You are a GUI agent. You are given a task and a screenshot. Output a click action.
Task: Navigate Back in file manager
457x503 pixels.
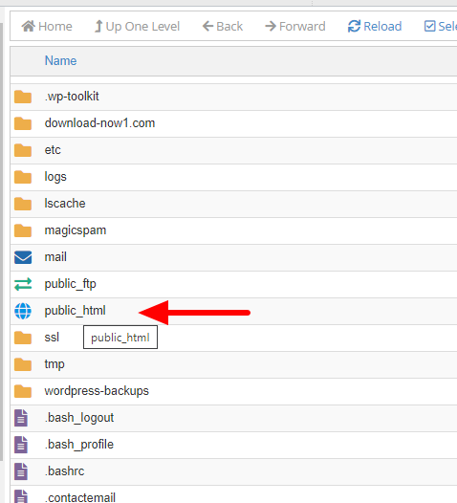point(223,27)
